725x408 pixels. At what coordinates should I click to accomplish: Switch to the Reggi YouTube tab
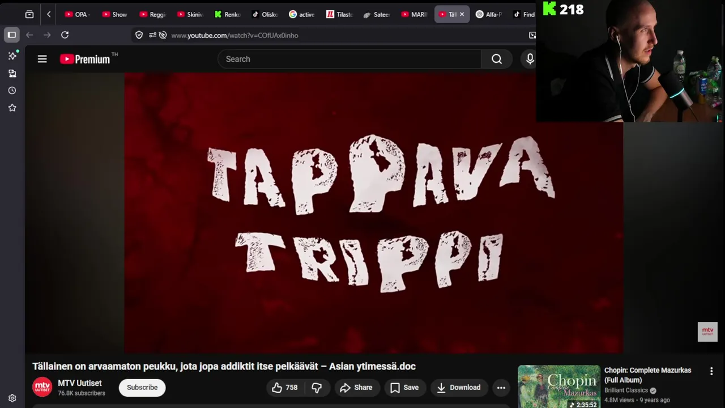point(152,14)
